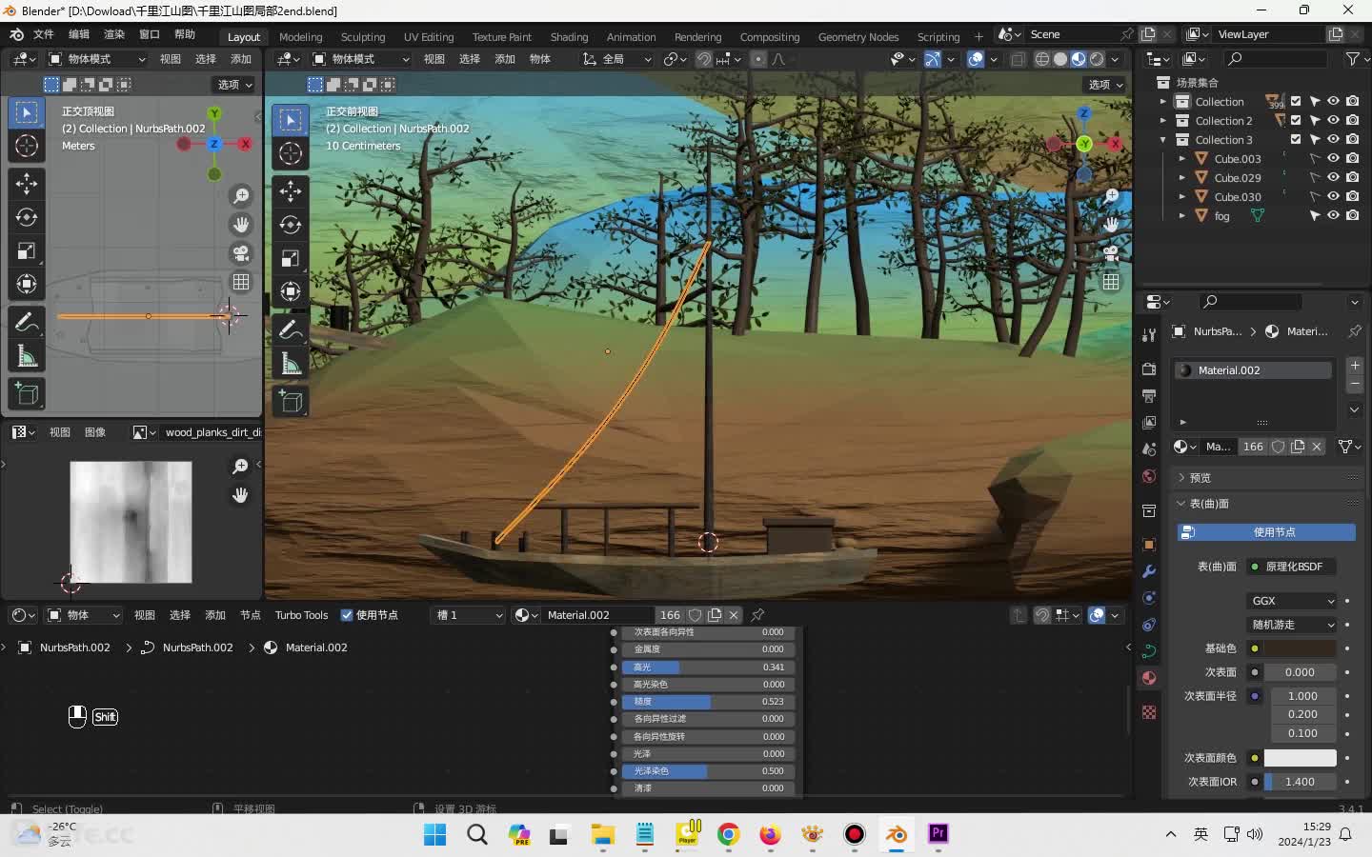The width and height of the screenshot is (1372, 857).
Task: Click subsurface IOR field 1.400
Action: click(1301, 782)
